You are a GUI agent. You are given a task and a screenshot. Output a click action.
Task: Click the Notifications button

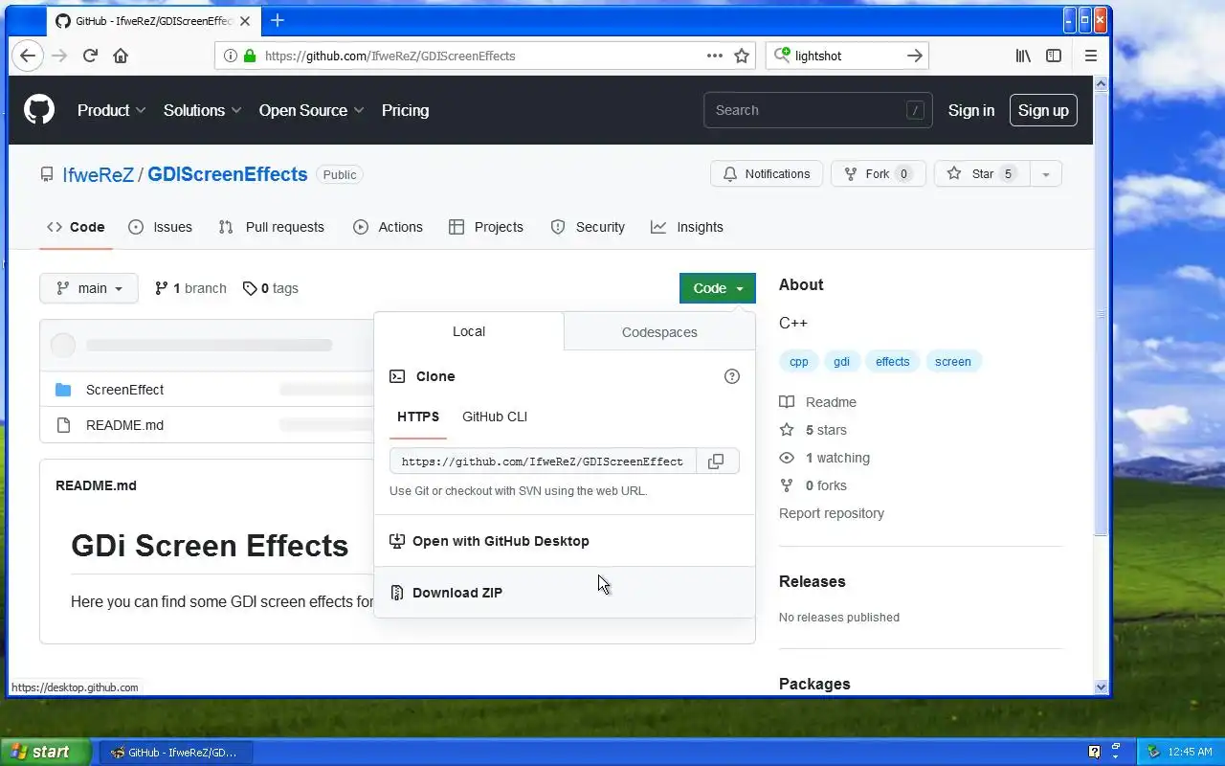[767, 174]
